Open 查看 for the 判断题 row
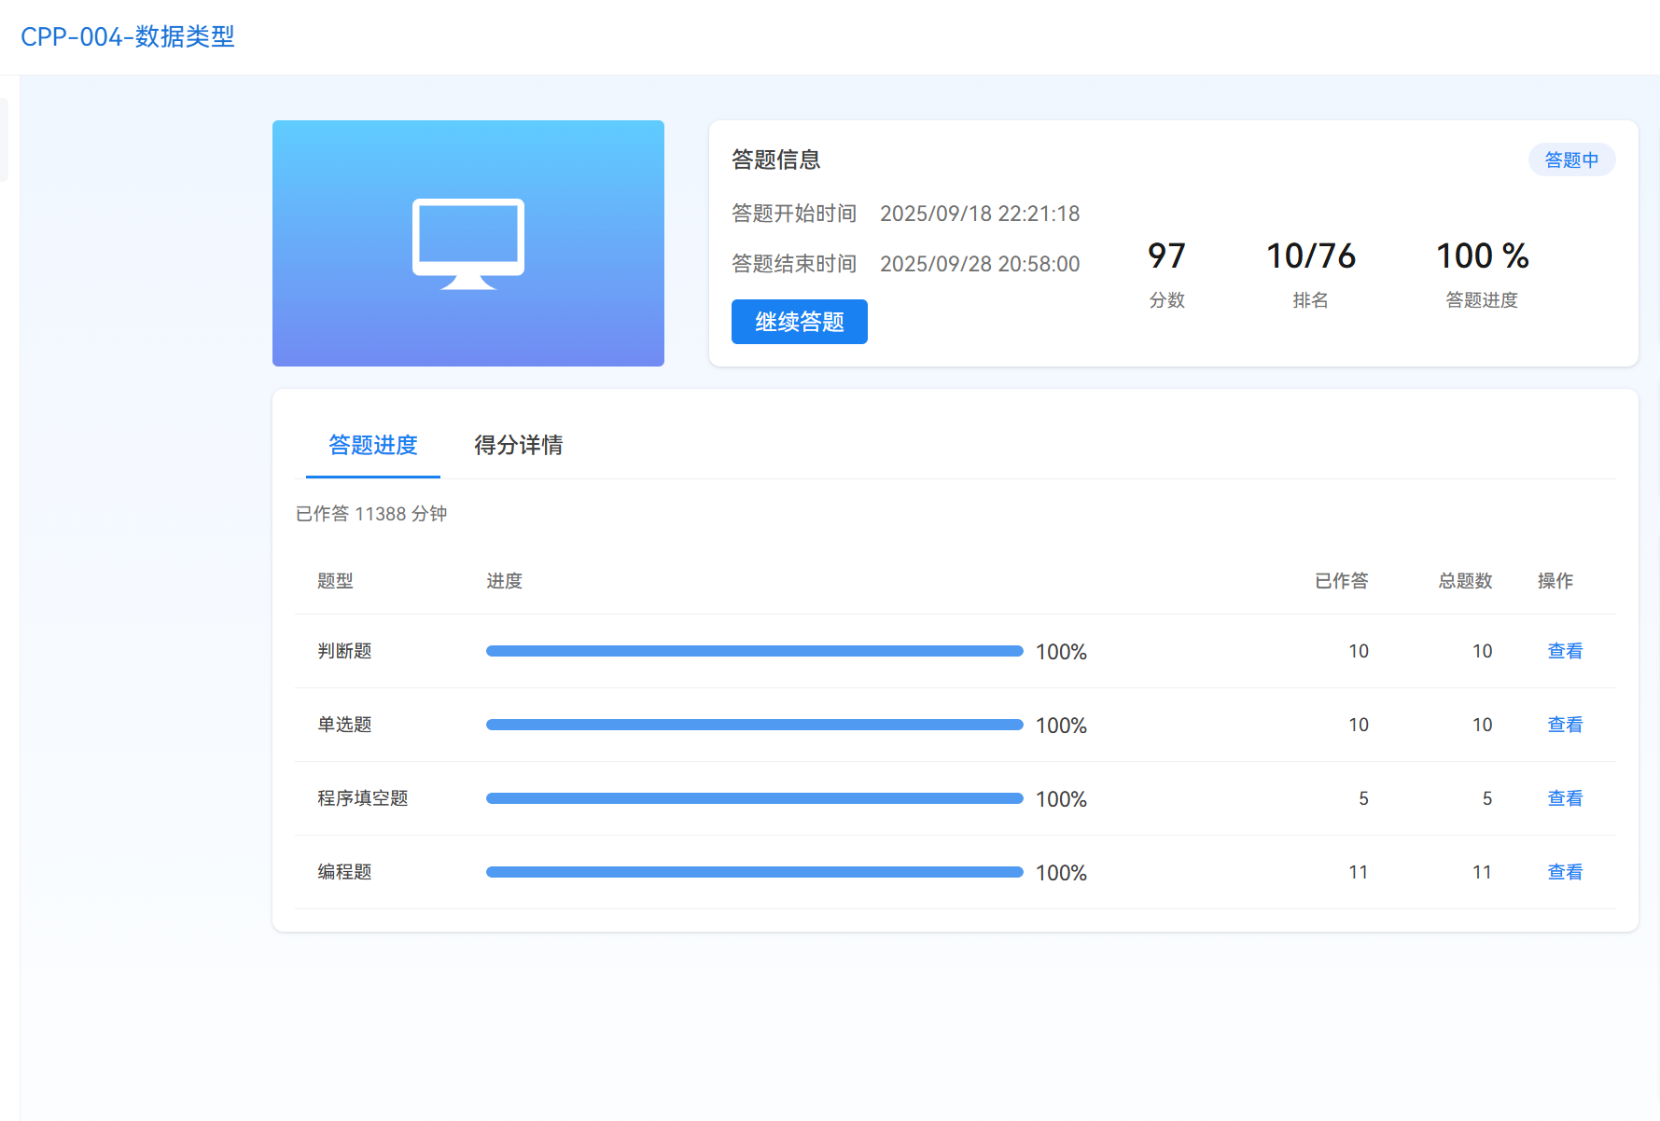The height and width of the screenshot is (1121, 1660). tap(1565, 651)
